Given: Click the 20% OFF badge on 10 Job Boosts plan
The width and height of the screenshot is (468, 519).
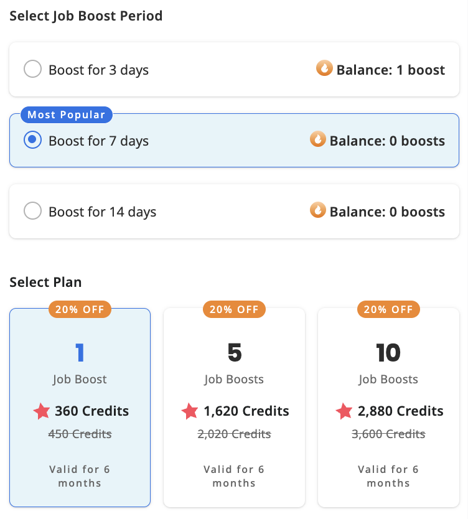Looking at the screenshot, I should pyautogui.click(x=388, y=309).
